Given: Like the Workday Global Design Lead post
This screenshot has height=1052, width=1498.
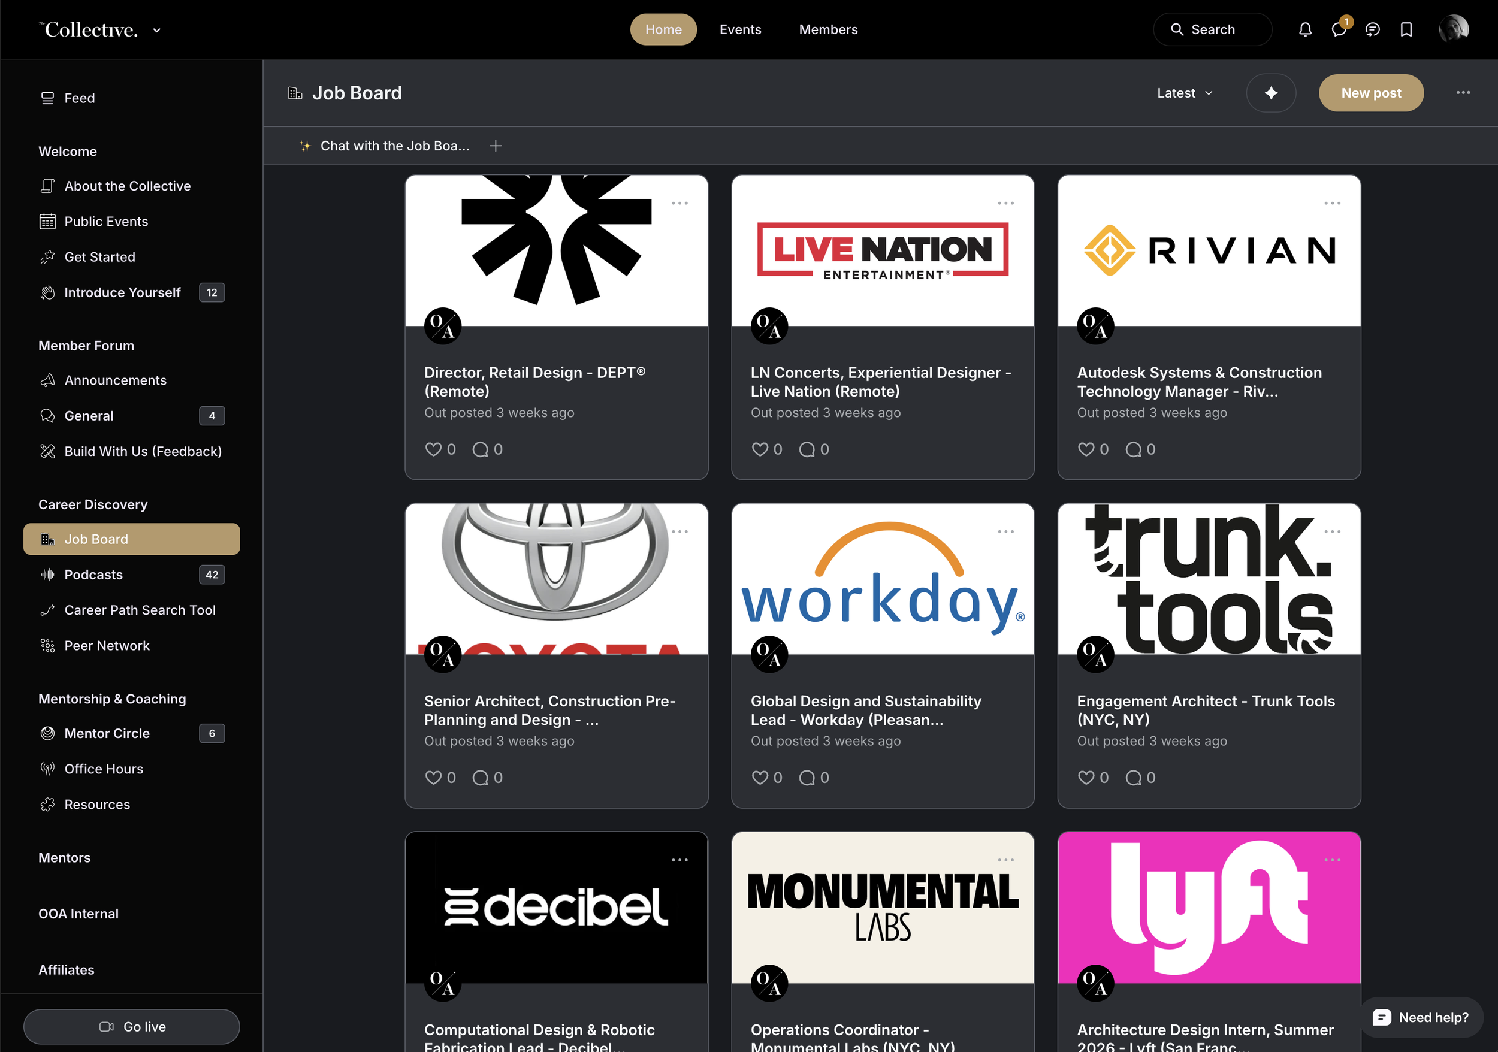Looking at the screenshot, I should [x=759, y=778].
